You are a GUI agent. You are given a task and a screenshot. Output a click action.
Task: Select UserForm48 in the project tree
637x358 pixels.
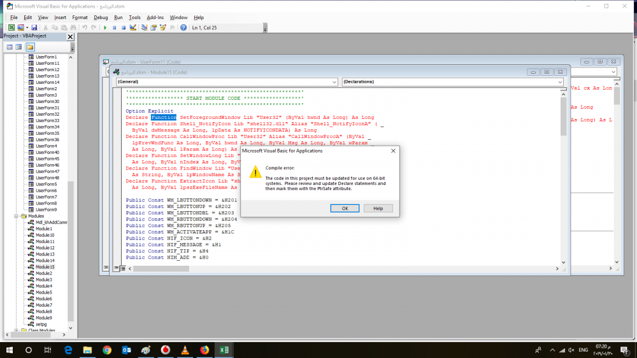click(x=47, y=178)
